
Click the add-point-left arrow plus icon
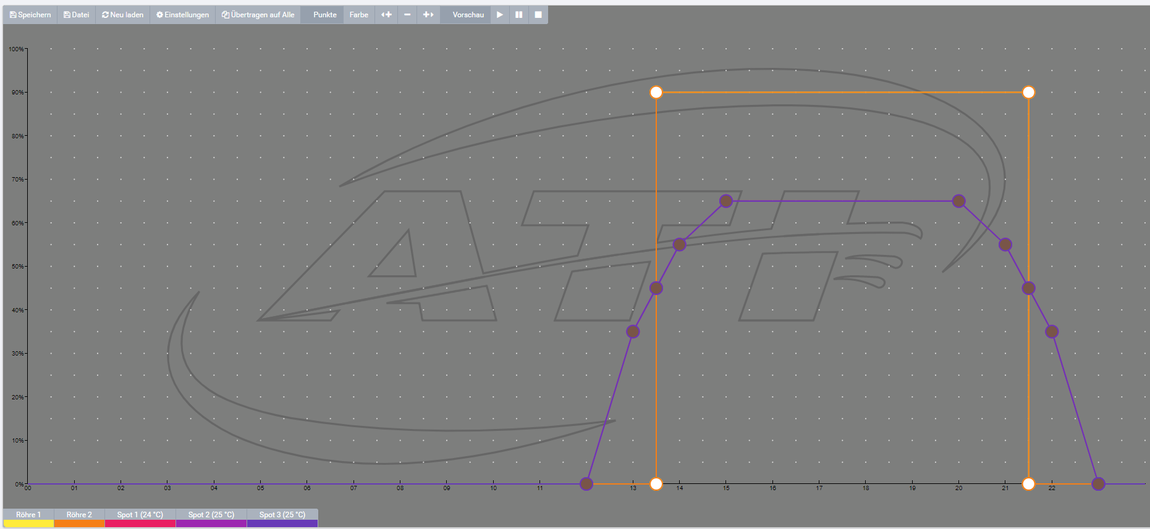[x=386, y=15]
